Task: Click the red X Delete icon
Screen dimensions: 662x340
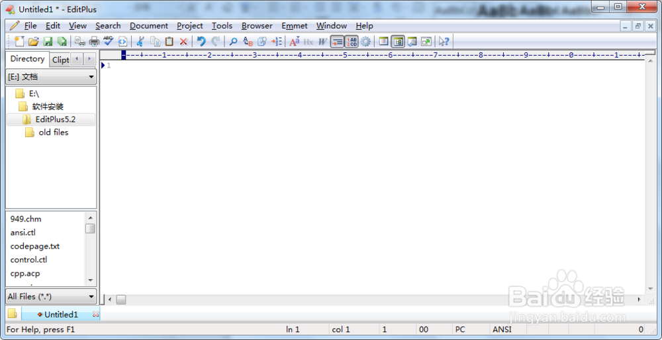Action: pyautogui.click(x=183, y=42)
